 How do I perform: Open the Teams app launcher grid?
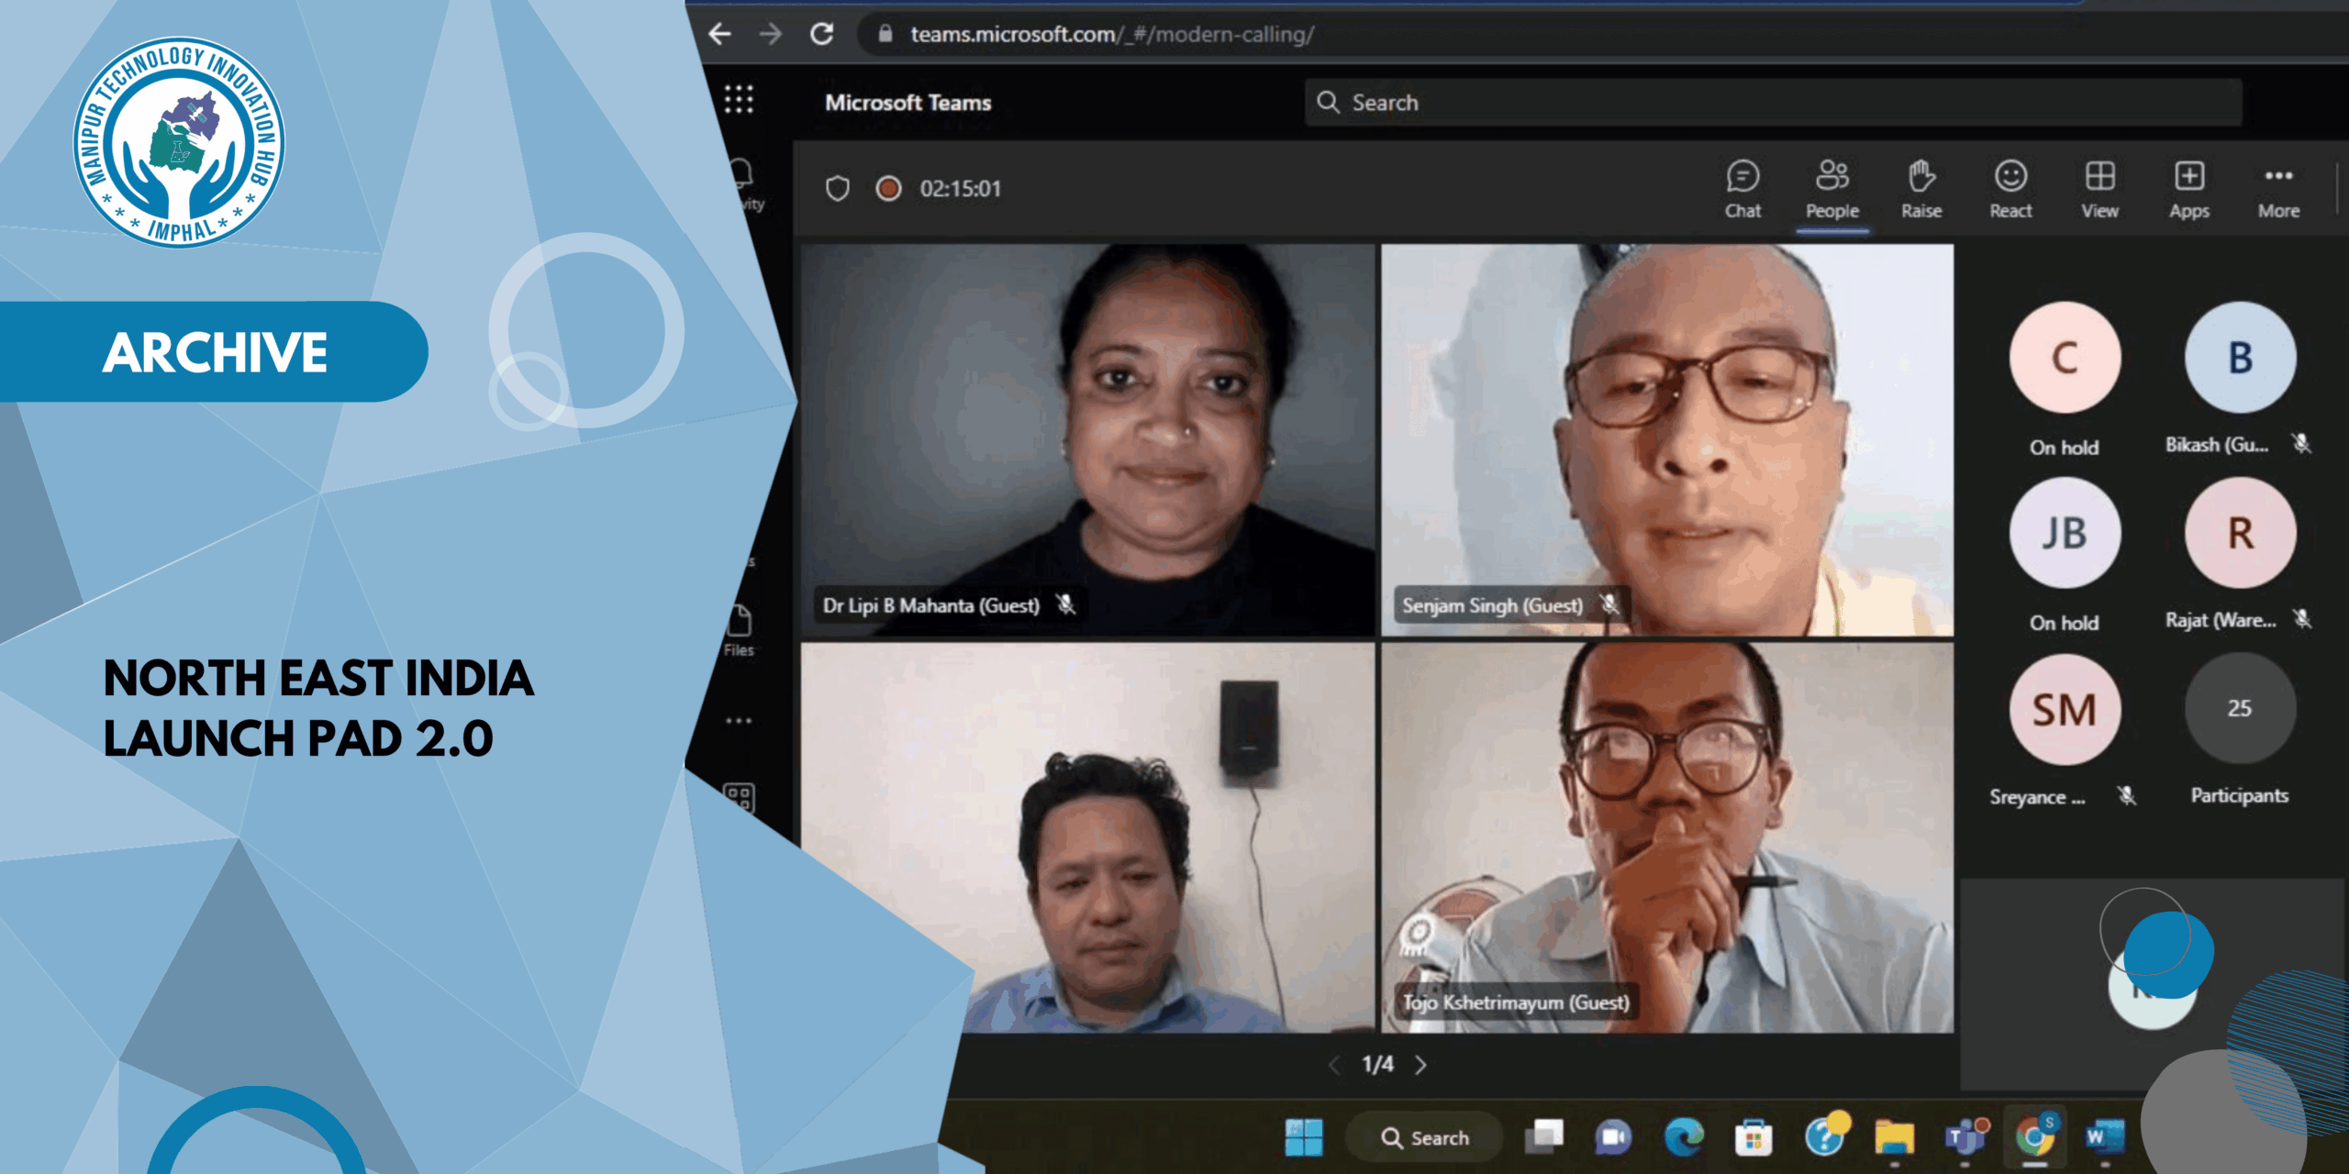pyautogui.click(x=739, y=99)
